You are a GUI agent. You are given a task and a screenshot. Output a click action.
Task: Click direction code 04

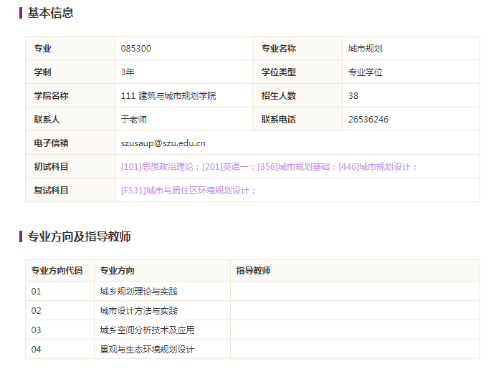pyautogui.click(x=36, y=349)
